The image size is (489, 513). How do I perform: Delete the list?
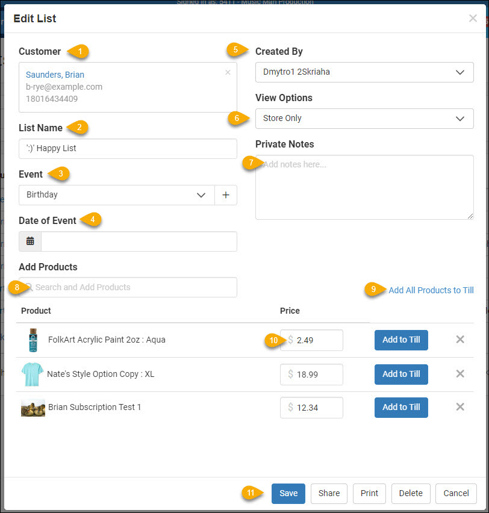click(x=411, y=493)
